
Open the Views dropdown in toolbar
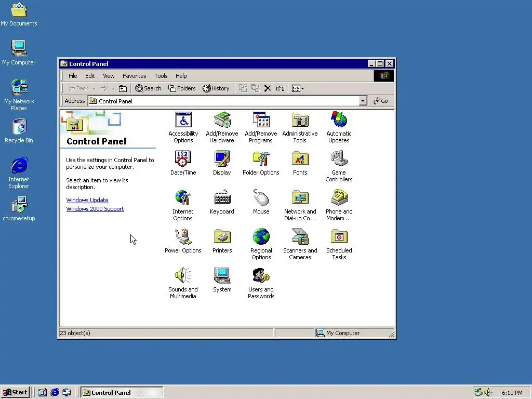pos(298,88)
